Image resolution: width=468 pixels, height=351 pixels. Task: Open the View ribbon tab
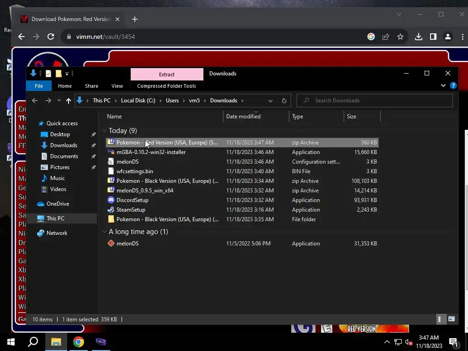pos(117,86)
